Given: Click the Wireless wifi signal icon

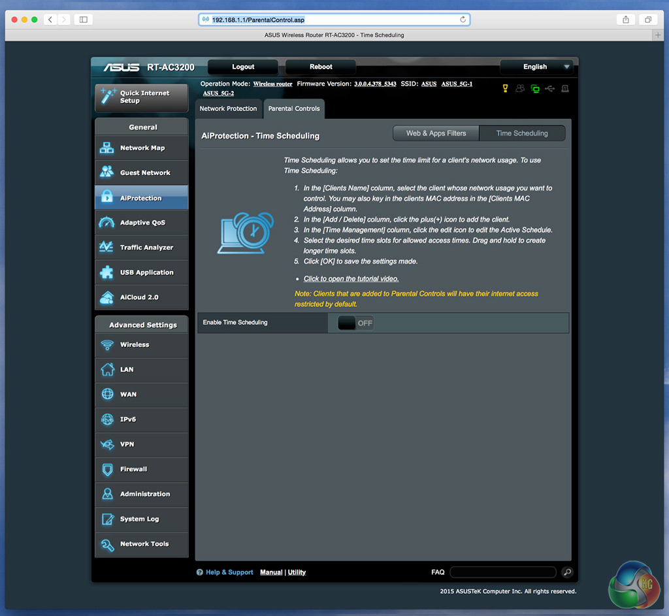Looking at the screenshot, I should (107, 345).
